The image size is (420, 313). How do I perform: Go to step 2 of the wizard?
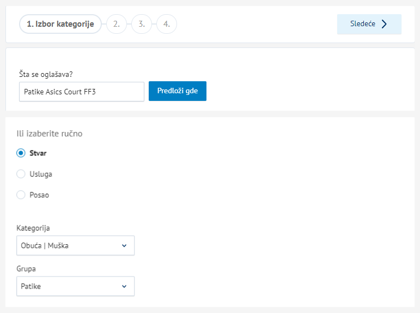[x=117, y=24]
